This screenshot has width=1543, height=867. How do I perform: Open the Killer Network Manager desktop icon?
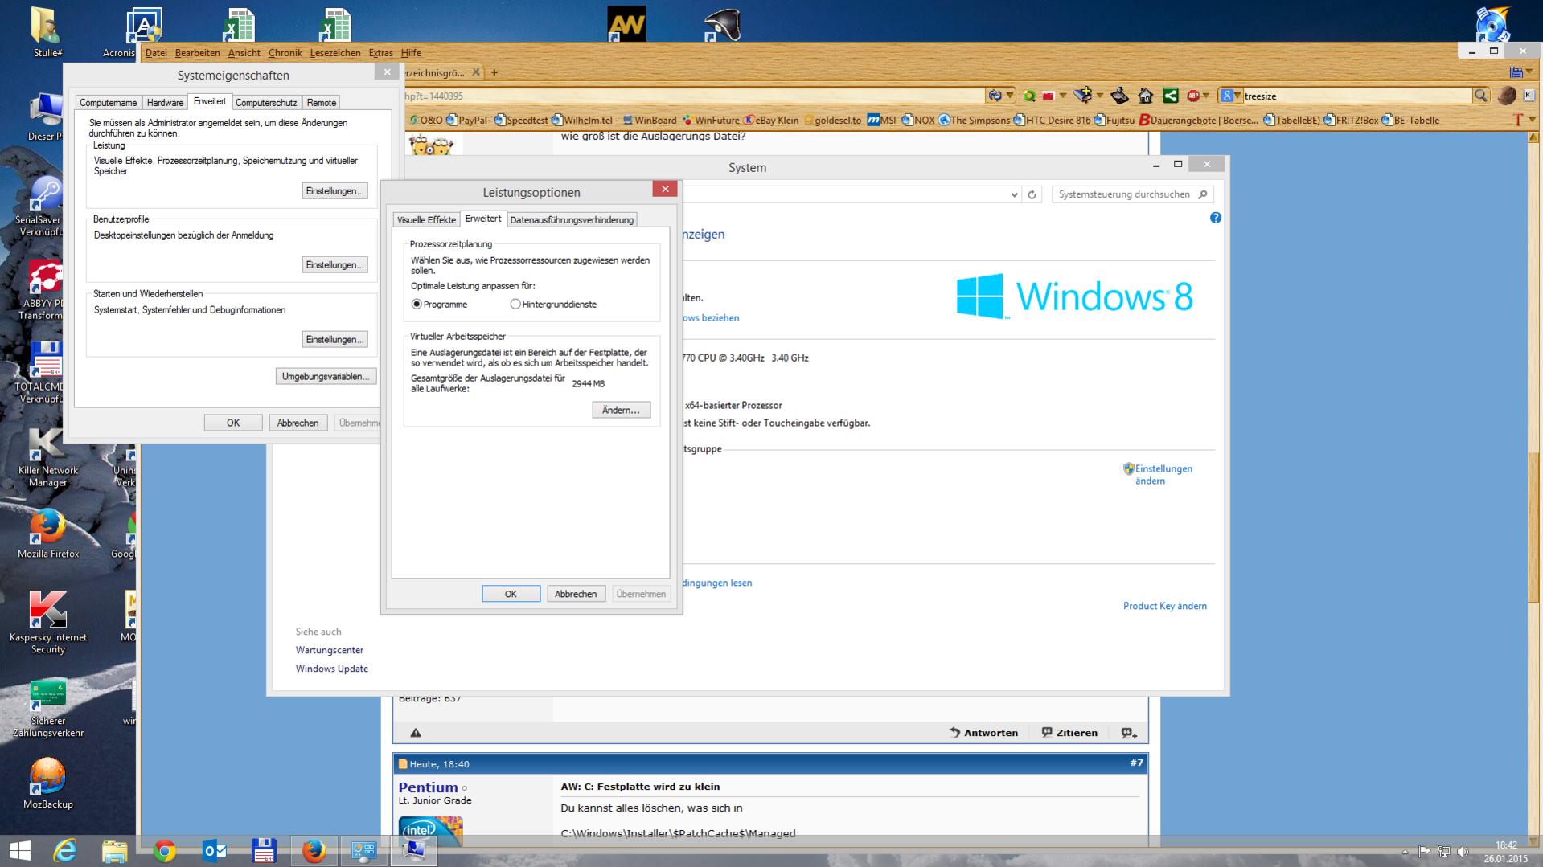[x=48, y=458]
